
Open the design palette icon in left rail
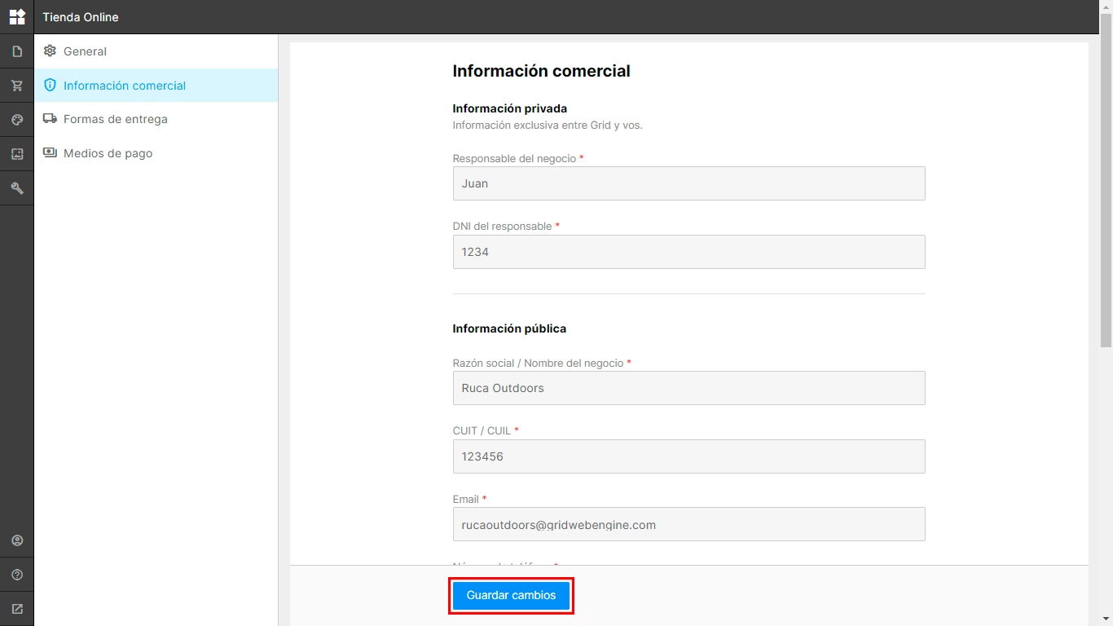(x=17, y=120)
